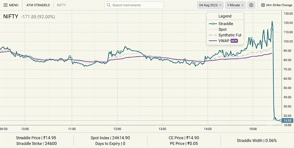294x148 pixels.
Task: Select the NIFTY tab
Action: point(61,5)
